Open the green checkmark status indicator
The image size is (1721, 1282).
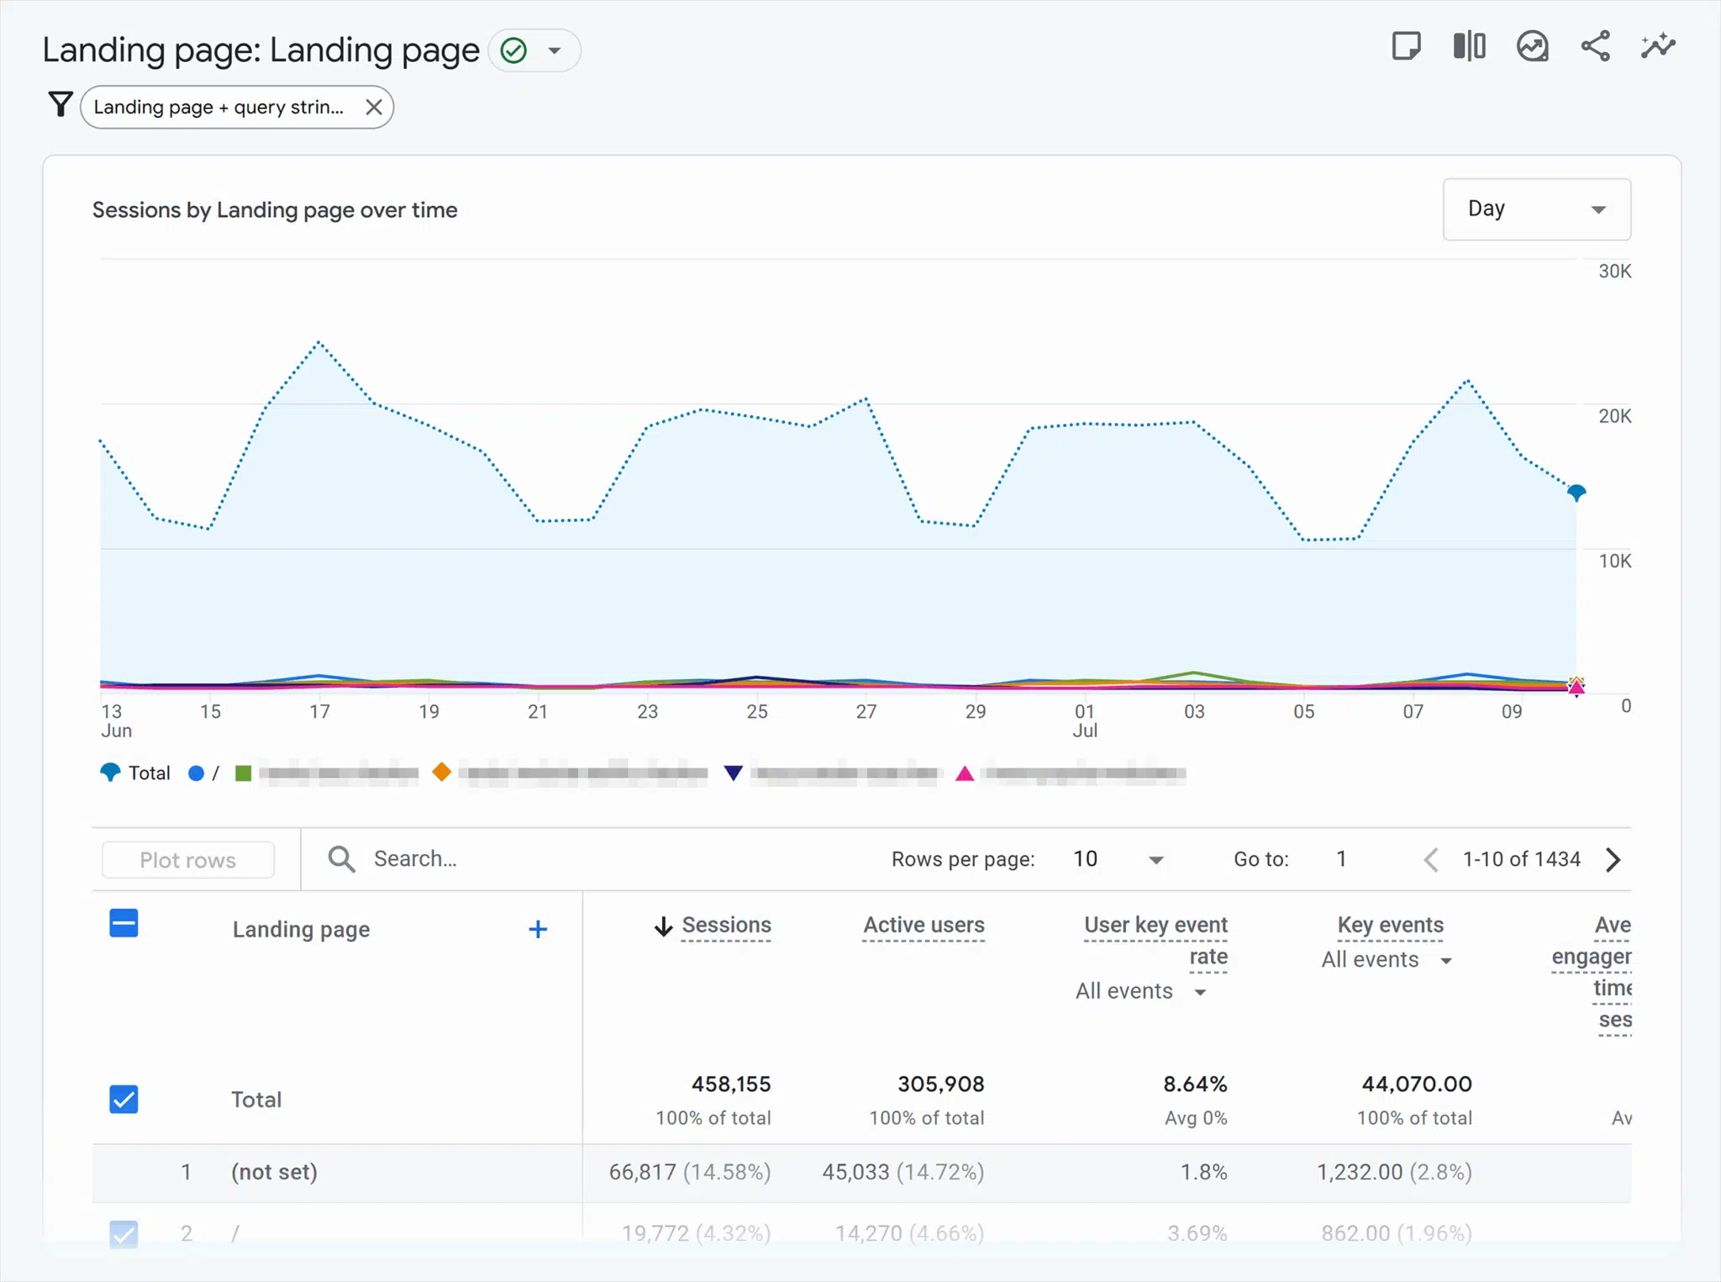click(513, 50)
